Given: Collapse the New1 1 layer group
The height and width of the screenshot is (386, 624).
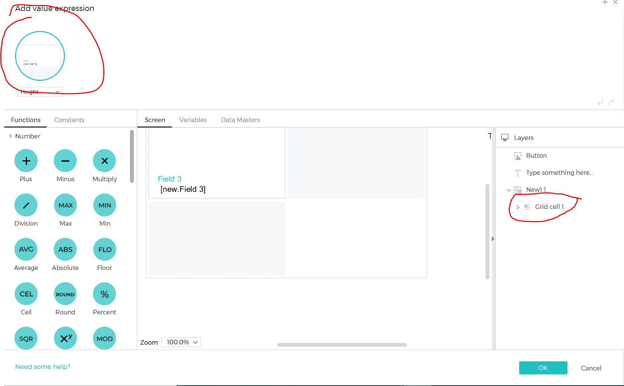Looking at the screenshot, I should tap(509, 190).
